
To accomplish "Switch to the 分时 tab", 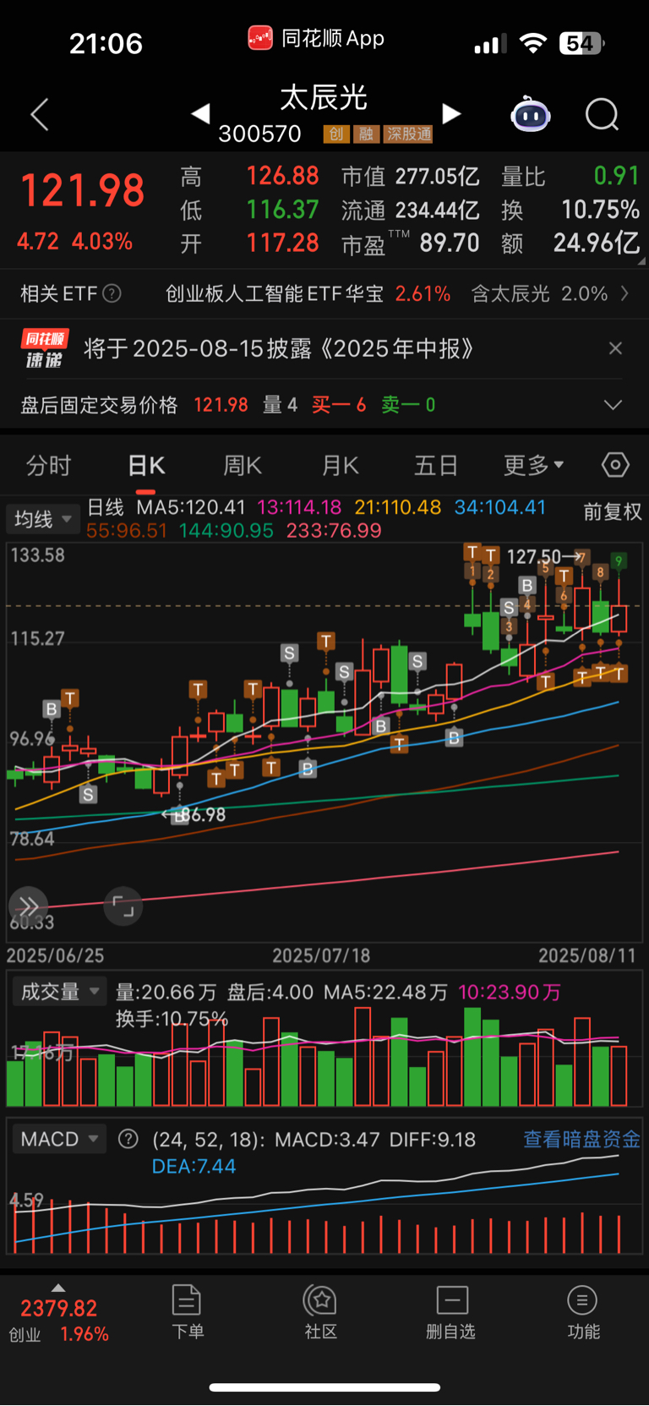I will tap(48, 465).
